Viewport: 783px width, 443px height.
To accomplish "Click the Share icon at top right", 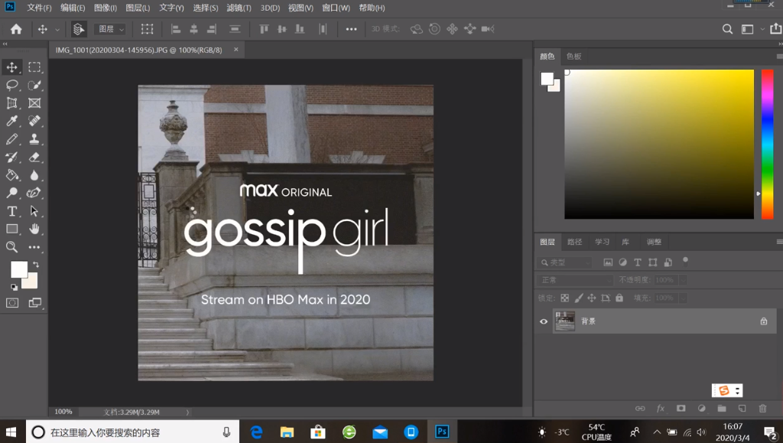I will pos(775,29).
